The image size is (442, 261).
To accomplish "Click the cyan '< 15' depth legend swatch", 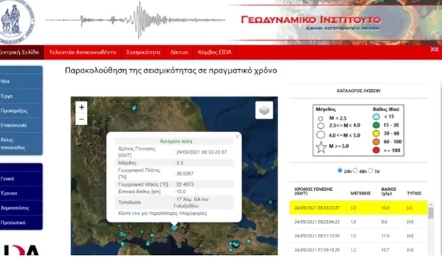I will [x=376, y=117].
